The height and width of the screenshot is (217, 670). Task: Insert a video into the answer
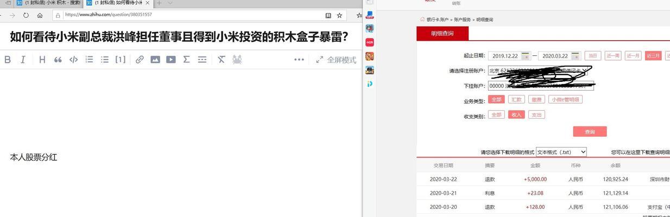tap(171, 60)
